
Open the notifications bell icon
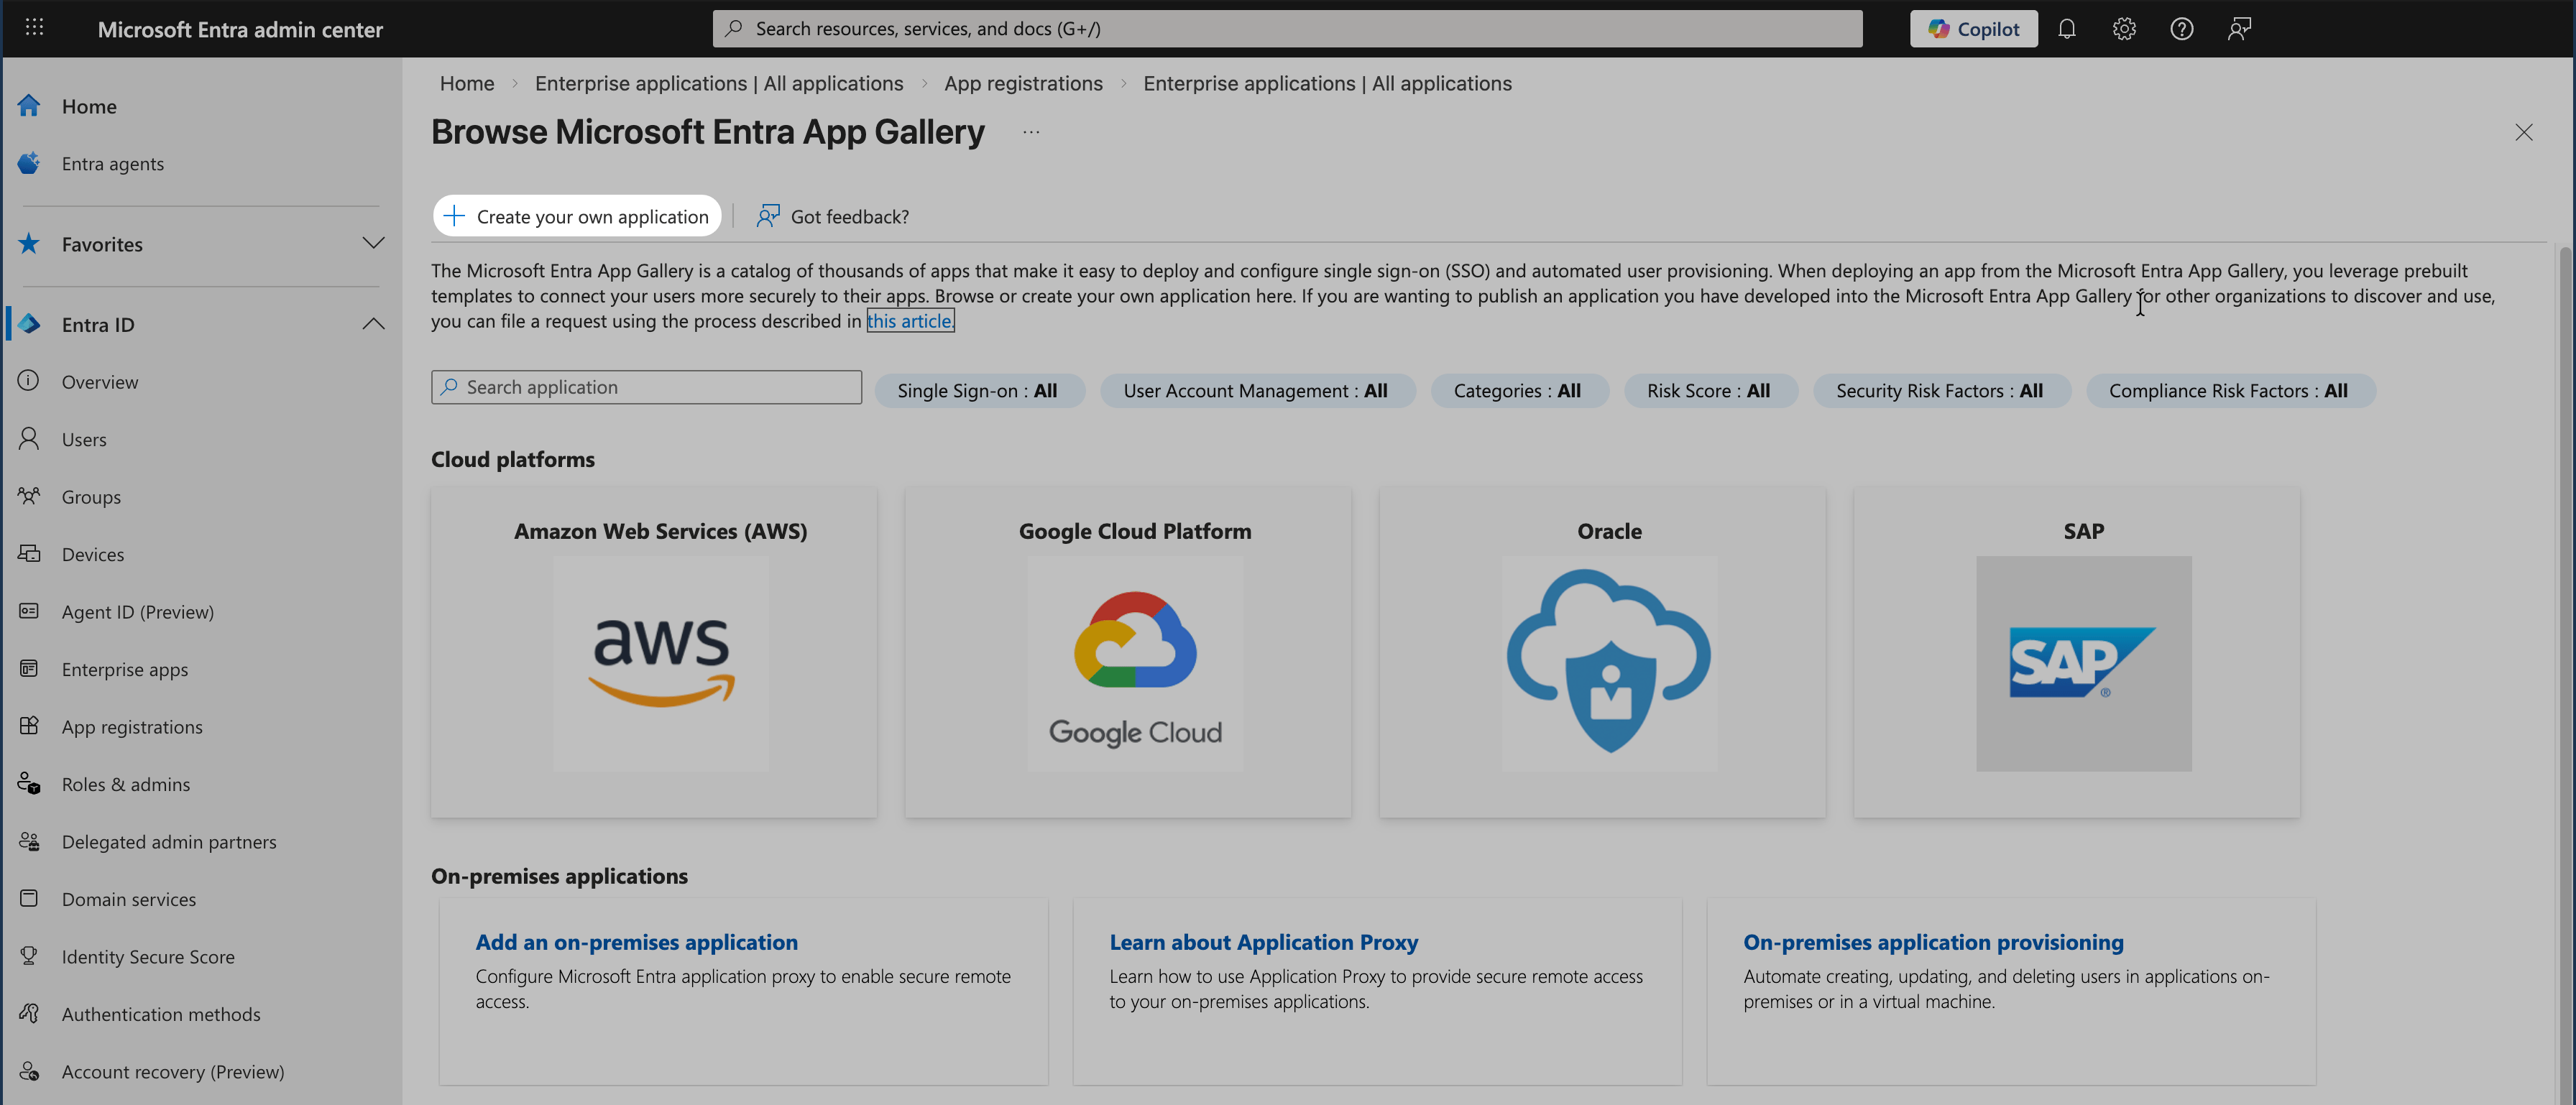coord(2066,29)
